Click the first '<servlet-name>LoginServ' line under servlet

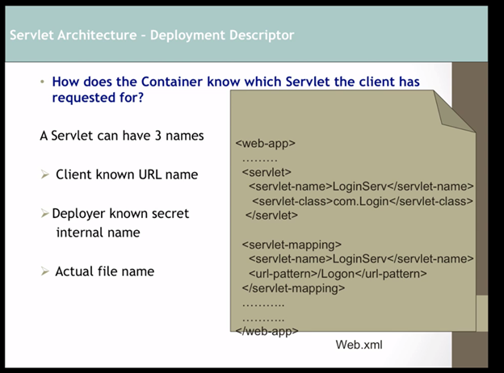click(x=361, y=186)
